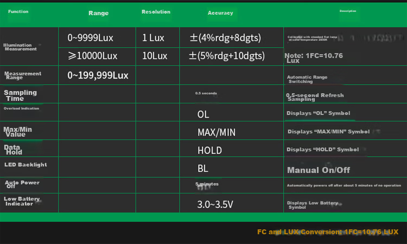The height and width of the screenshot is (244, 407).
Task: Click the 'FC and LUX Conversion' footer note
Action: tap(328, 232)
